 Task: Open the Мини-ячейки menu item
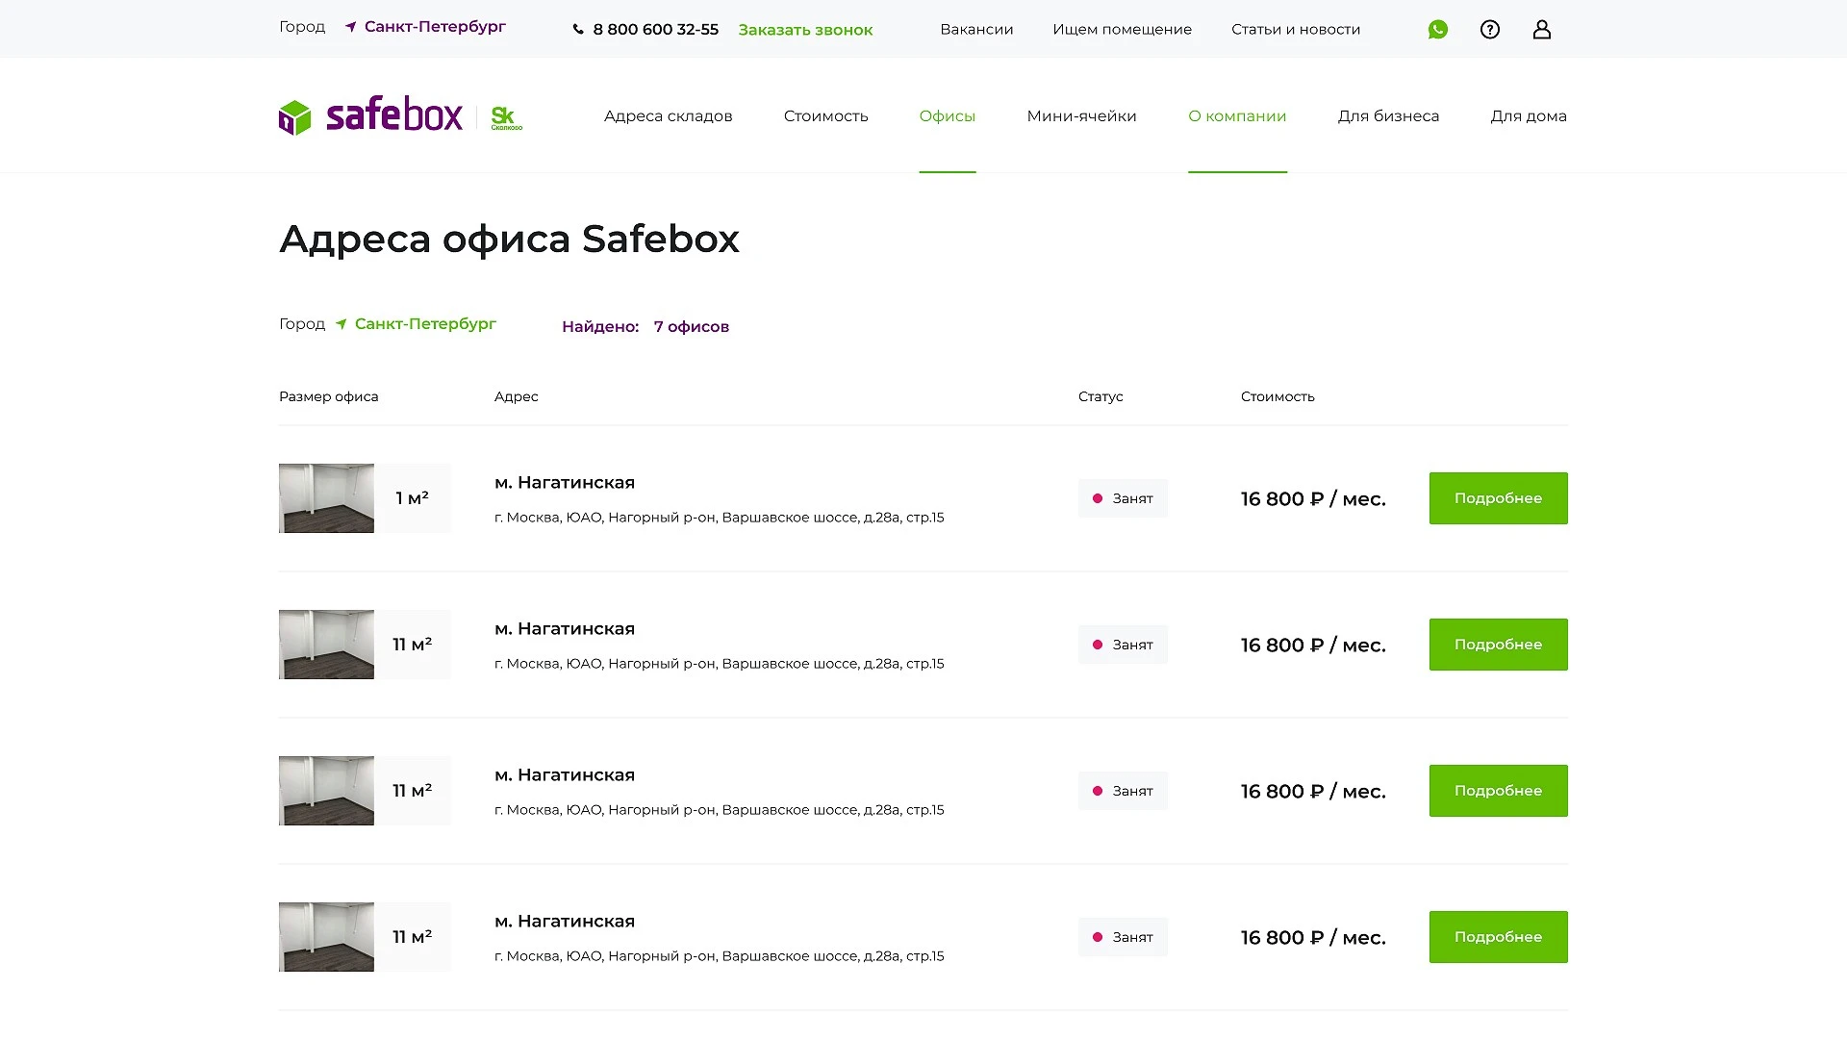(1081, 116)
